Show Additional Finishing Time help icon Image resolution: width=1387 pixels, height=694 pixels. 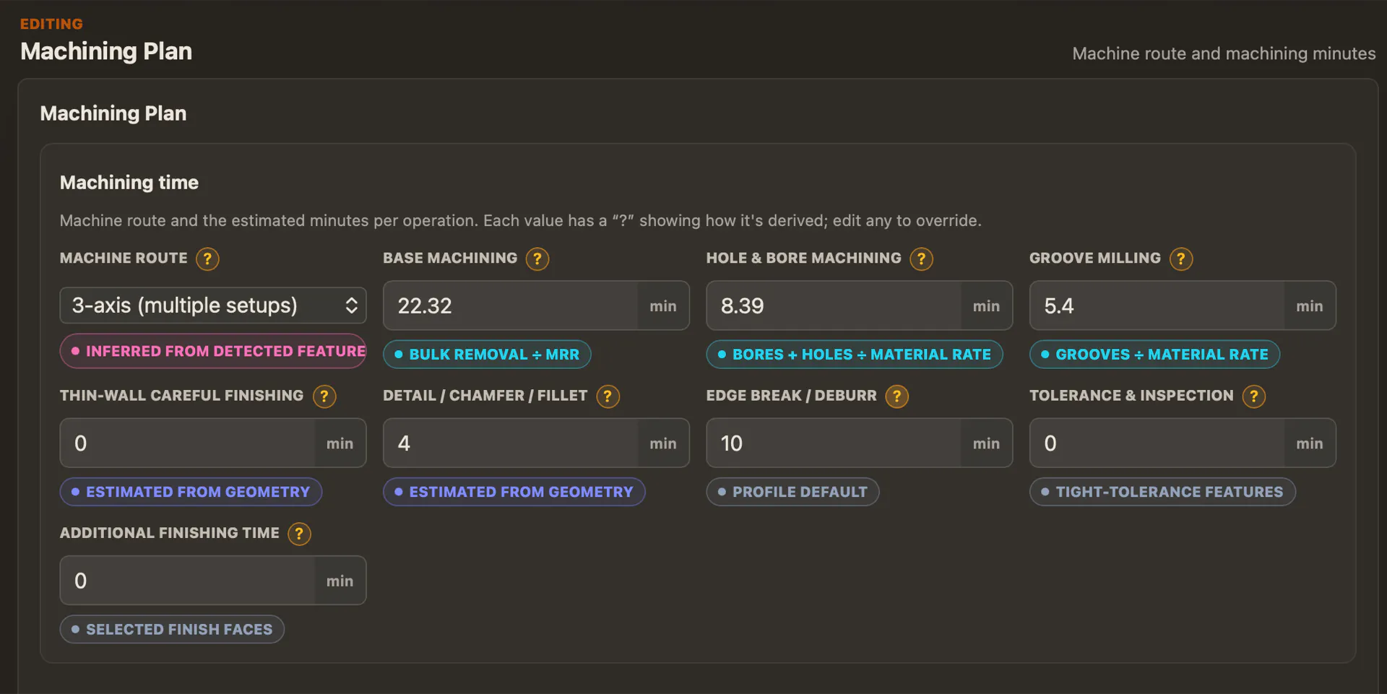(x=299, y=534)
